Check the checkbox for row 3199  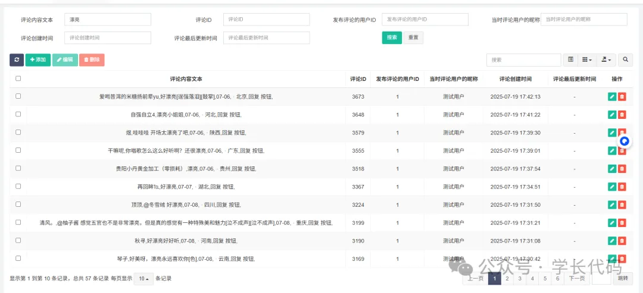pyautogui.click(x=18, y=222)
